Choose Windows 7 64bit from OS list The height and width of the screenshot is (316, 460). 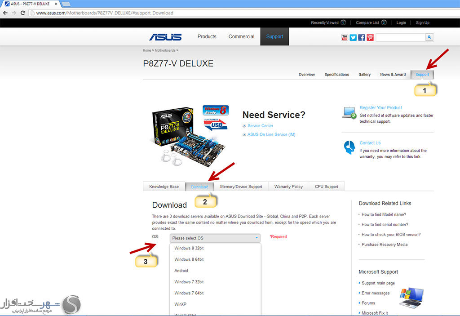pyautogui.click(x=189, y=293)
